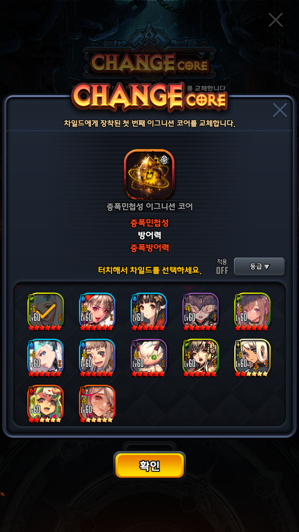Select the green-haired fire child with card
This screenshot has height=532, width=299.
tap(46, 403)
